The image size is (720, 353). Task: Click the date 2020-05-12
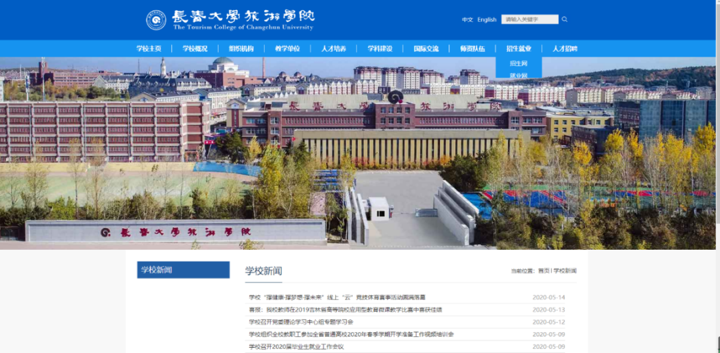point(549,322)
